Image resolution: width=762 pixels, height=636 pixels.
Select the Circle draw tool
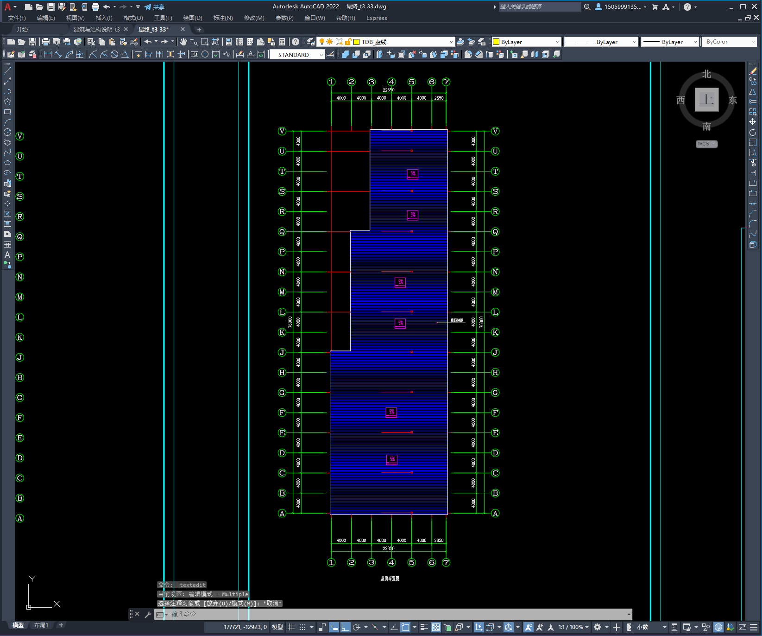(x=7, y=132)
